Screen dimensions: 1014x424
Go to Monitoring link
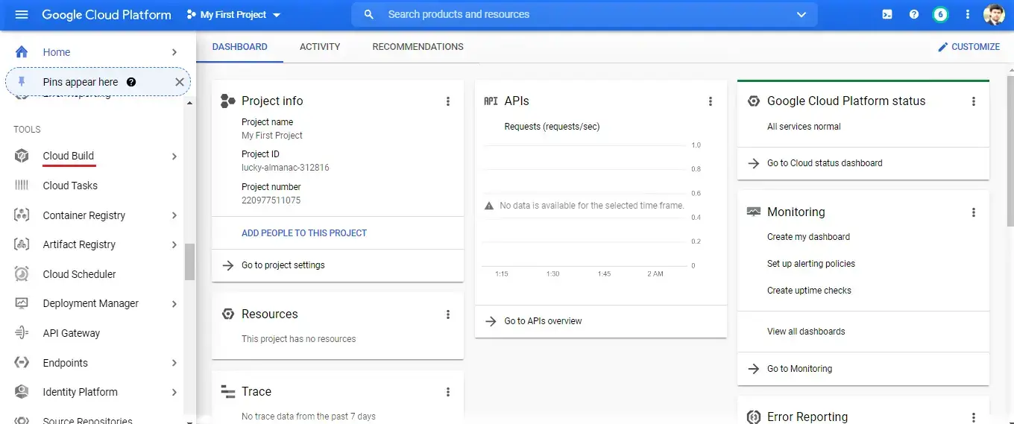(x=799, y=369)
